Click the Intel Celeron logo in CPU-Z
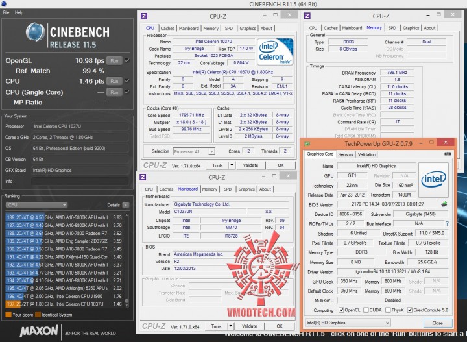467x342 pixels. [275, 51]
